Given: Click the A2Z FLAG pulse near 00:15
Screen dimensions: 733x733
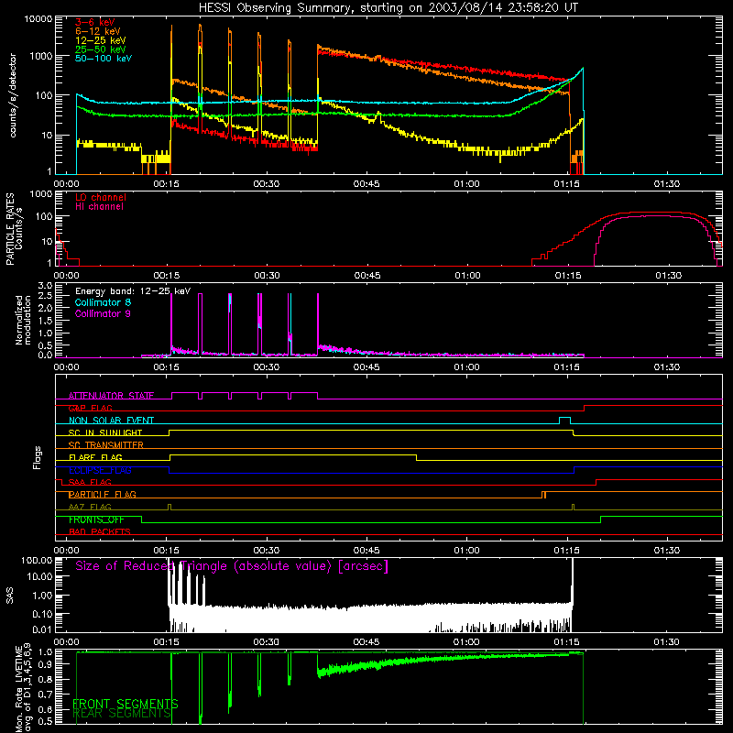Looking at the screenshot, I should 170,508.
